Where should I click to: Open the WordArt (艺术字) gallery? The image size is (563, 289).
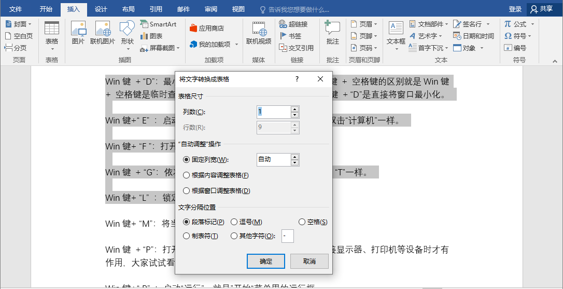pos(426,36)
